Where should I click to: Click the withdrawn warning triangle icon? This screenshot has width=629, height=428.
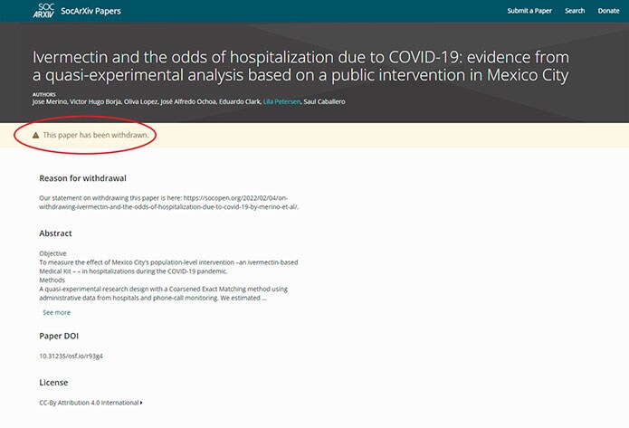35,135
